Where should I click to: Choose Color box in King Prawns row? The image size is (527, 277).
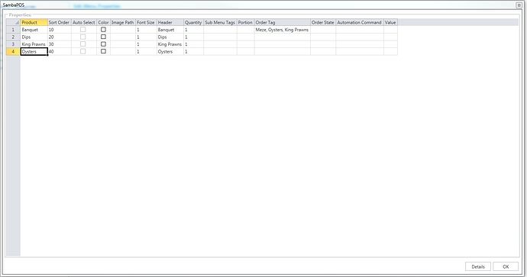tap(104, 44)
